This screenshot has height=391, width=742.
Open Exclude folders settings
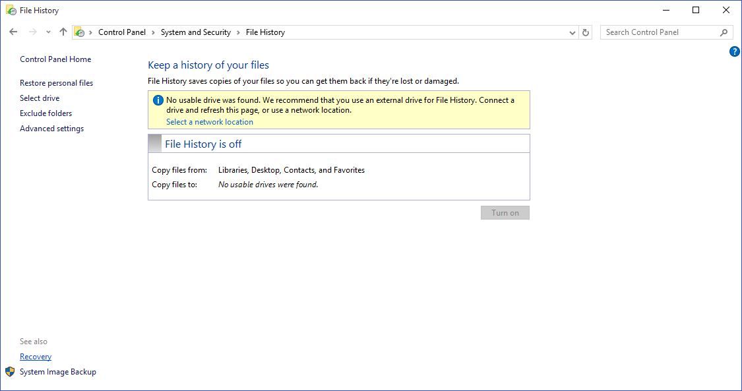[x=46, y=113]
